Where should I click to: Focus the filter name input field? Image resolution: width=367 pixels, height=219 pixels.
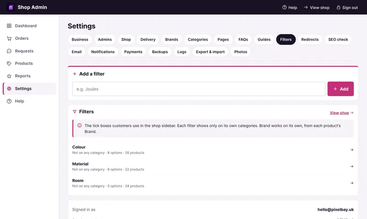click(x=199, y=89)
